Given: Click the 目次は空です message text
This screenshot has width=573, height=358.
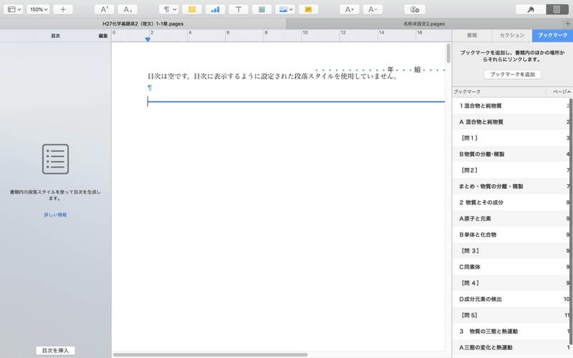Looking at the screenshot, I should [273, 77].
